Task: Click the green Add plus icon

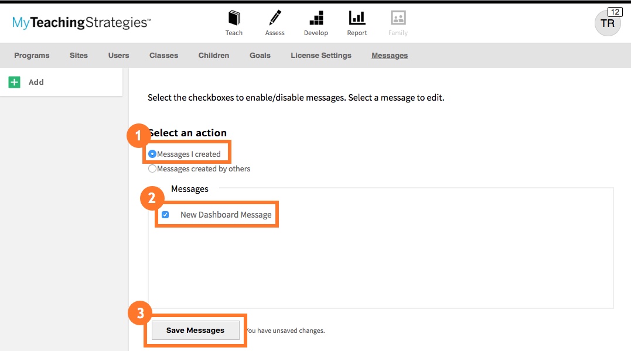Action: pos(14,82)
